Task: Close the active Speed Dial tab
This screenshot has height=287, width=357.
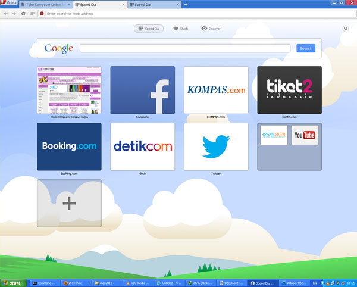Action: click(123, 5)
